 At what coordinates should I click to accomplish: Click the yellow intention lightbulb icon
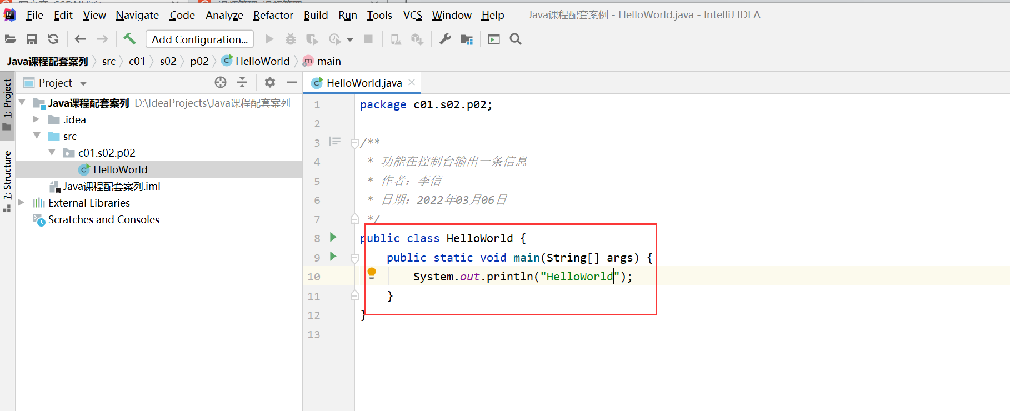tap(372, 273)
